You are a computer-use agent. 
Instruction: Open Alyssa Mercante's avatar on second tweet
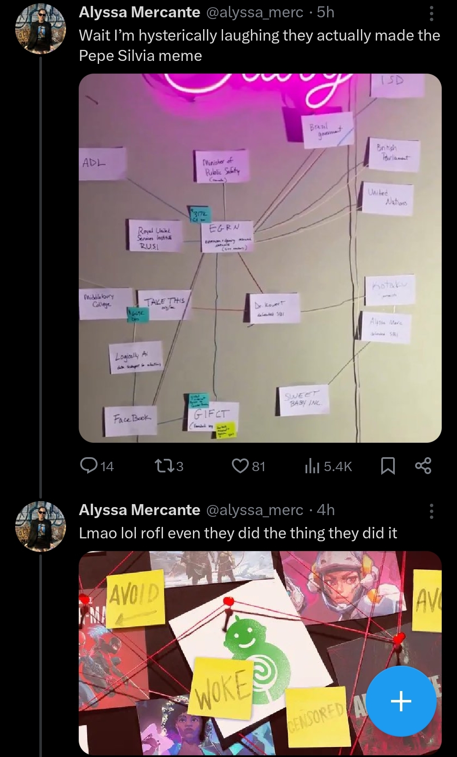coord(41,527)
